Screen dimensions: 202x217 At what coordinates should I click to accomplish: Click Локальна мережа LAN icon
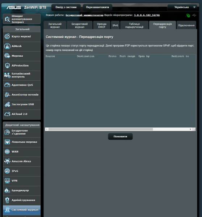[7, 142]
